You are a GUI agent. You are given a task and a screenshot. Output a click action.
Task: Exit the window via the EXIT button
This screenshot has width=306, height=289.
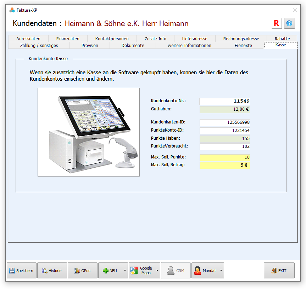279,270
